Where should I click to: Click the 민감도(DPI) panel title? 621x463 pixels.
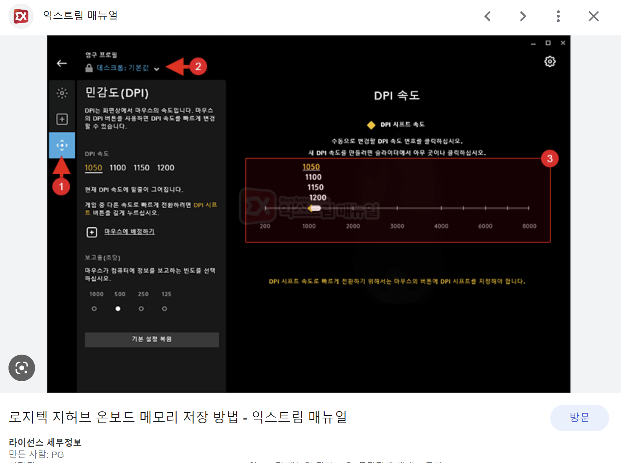tap(117, 93)
